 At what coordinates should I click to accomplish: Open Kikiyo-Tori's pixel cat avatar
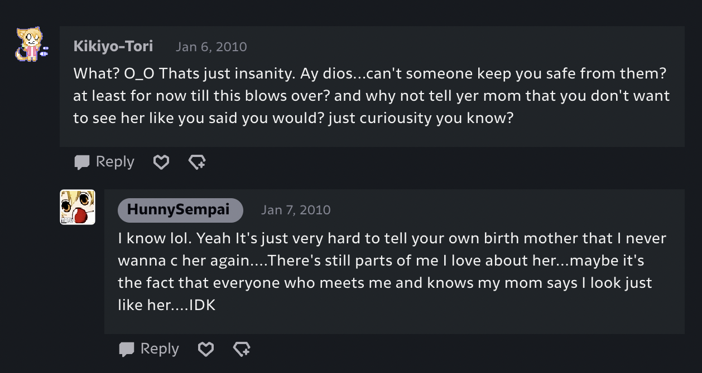(x=32, y=45)
